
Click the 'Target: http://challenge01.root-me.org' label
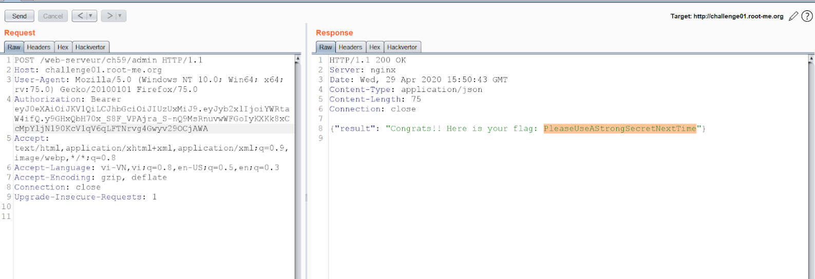727,16
